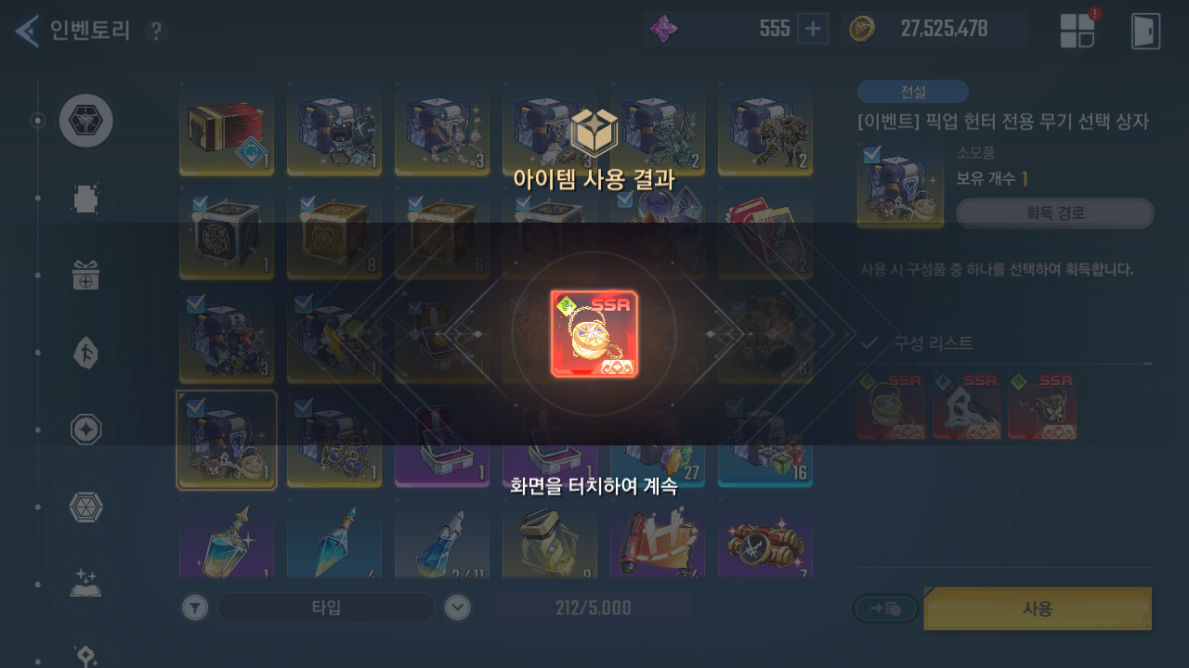
Task: Toggle the arrow-coin switch beside 사용
Action: click(x=886, y=609)
